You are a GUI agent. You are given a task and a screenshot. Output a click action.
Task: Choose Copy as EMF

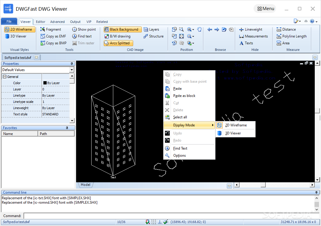(53, 36)
